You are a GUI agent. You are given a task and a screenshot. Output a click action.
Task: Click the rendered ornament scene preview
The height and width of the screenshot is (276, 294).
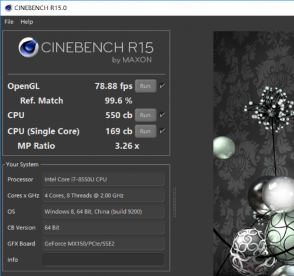253,154
